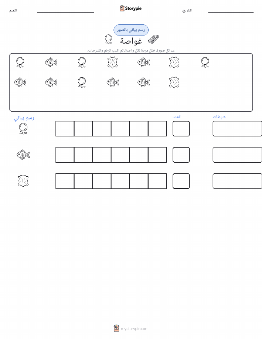Click the blue picture graph badge
Screen dimensions: 262x339
[x=131, y=30]
